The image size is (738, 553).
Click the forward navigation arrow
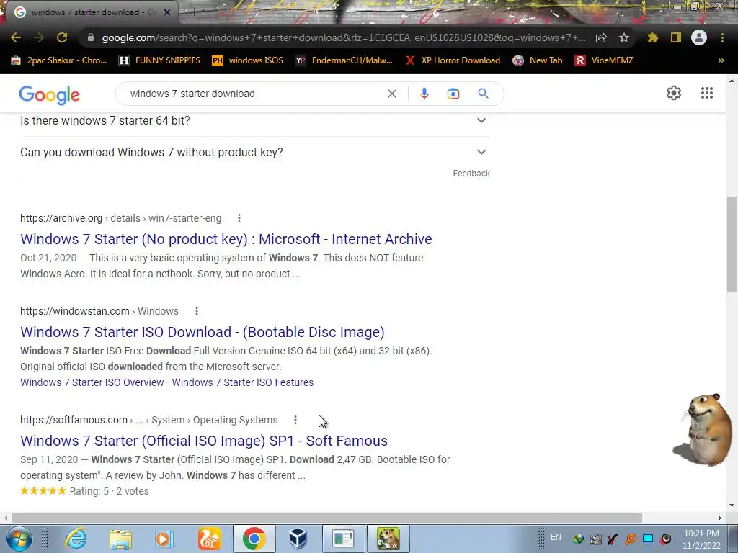click(39, 37)
